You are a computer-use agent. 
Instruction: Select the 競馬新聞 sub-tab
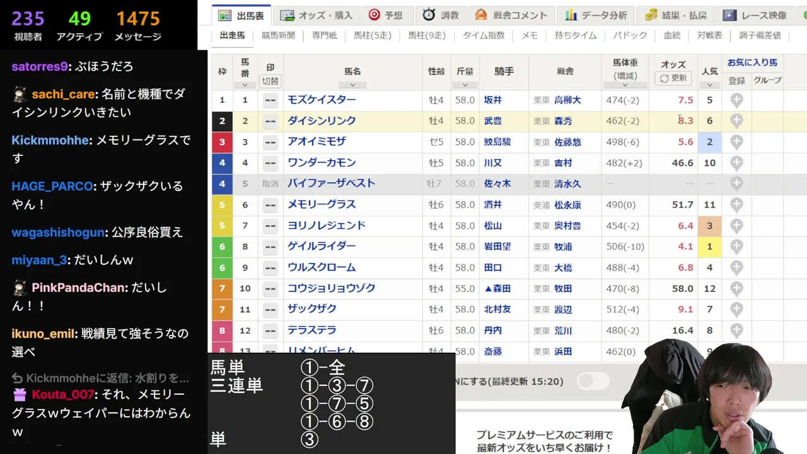click(x=278, y=35)
